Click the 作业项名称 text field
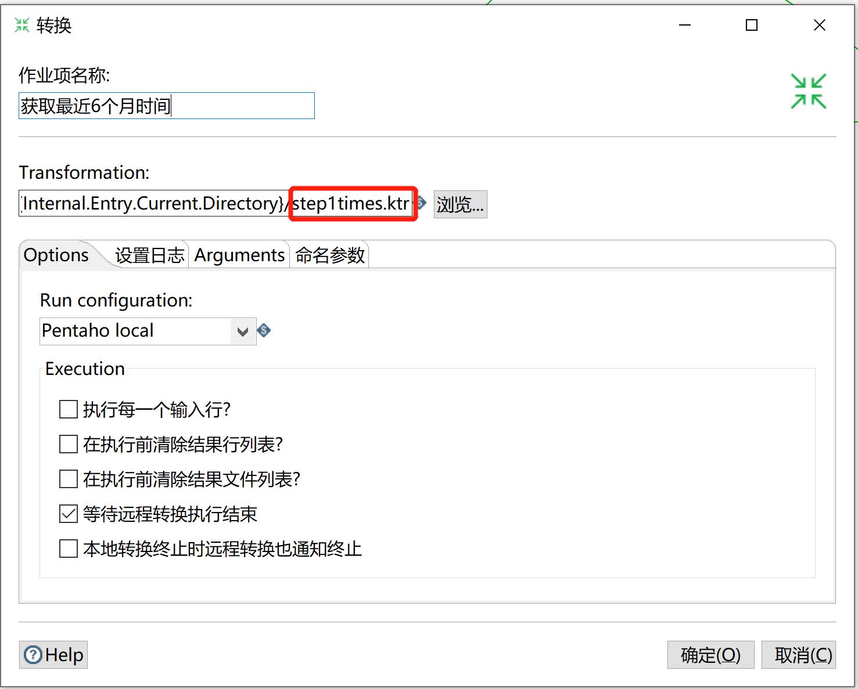Viewport: 858px width, 689px height. pyautogui.click(x=167, y=106)
